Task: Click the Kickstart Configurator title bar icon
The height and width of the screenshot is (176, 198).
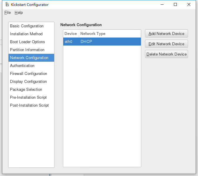Action: point(7,4)
